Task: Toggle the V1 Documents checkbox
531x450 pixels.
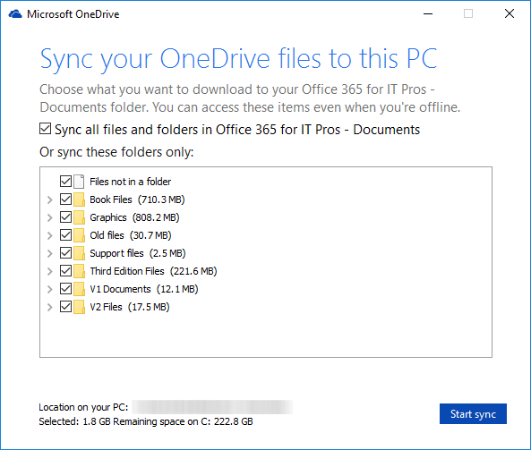Action: coord(65,289)
